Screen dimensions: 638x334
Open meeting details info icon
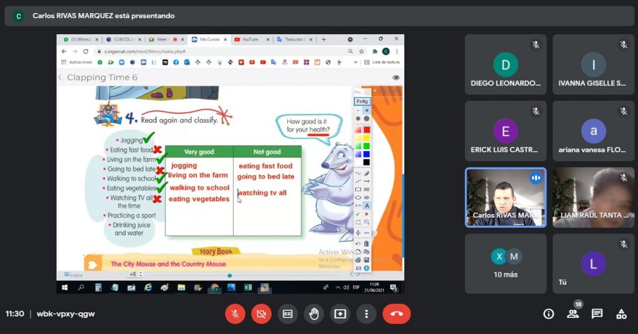548,313
